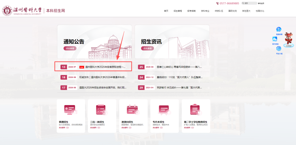Open the 师资队伍 nav item
296x145 pixels.
(219, 11)
